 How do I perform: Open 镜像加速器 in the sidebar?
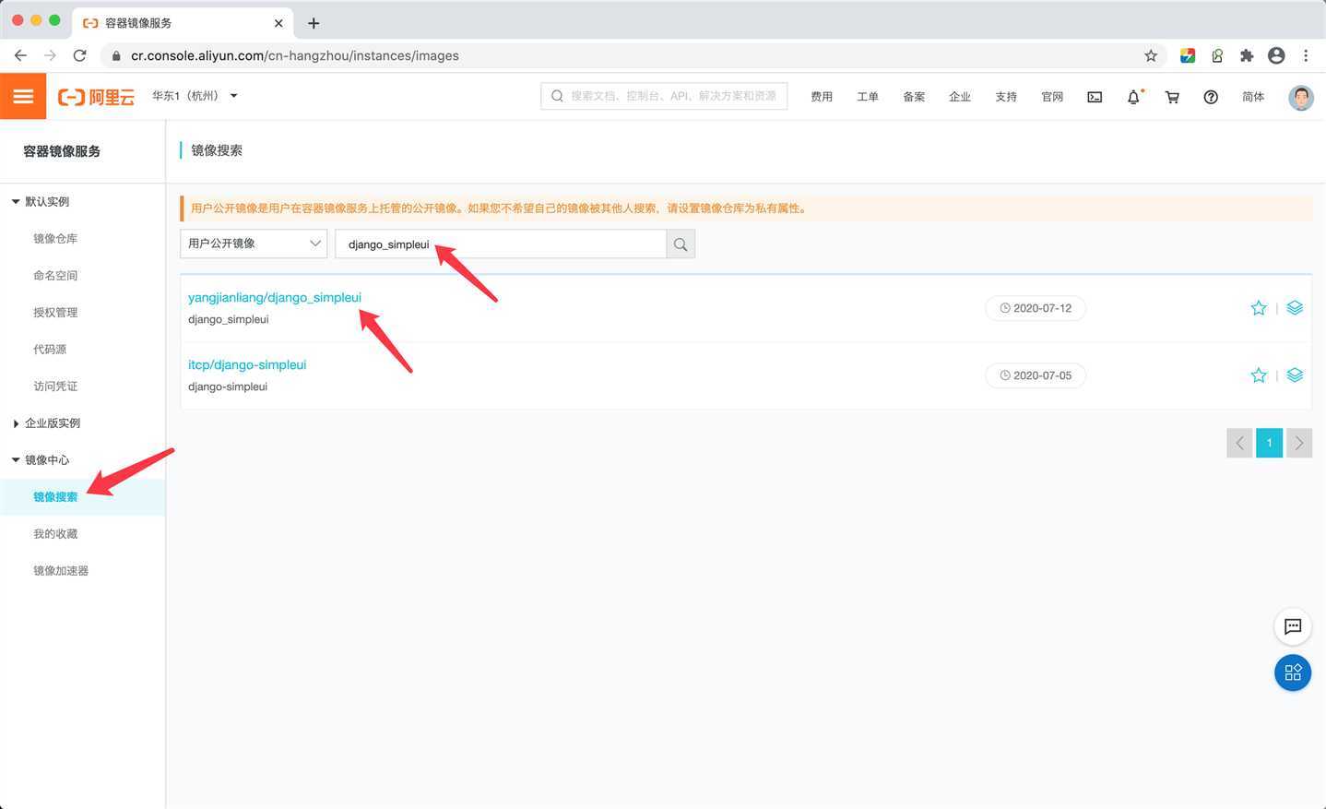(x=61, y=570)
